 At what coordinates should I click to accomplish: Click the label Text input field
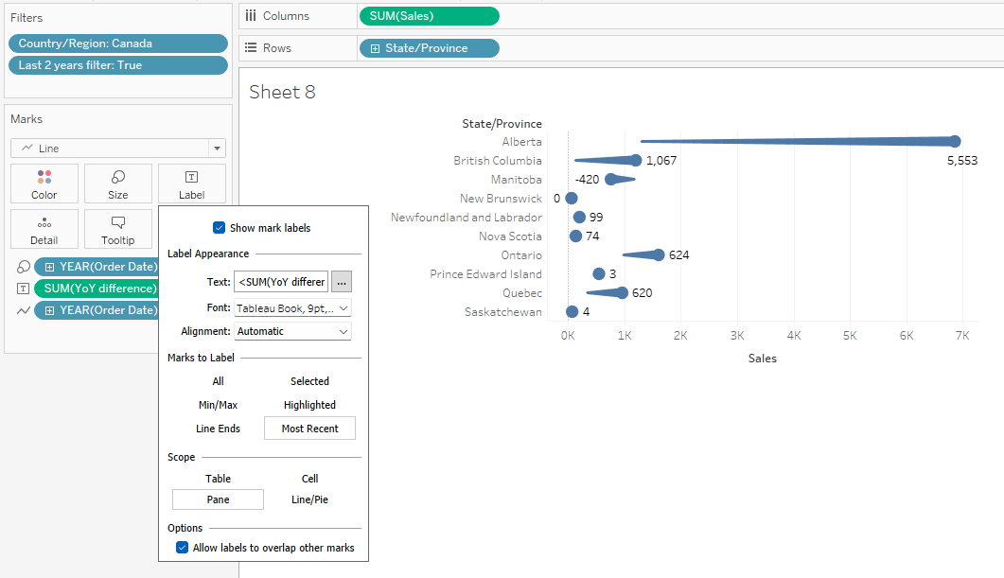(x=281, y=282)
